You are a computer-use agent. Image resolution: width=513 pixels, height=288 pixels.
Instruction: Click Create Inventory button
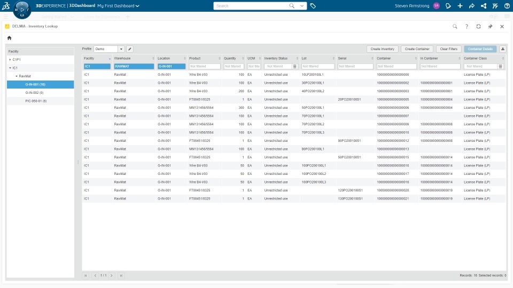pyautogui.click(x=382, y=49)
